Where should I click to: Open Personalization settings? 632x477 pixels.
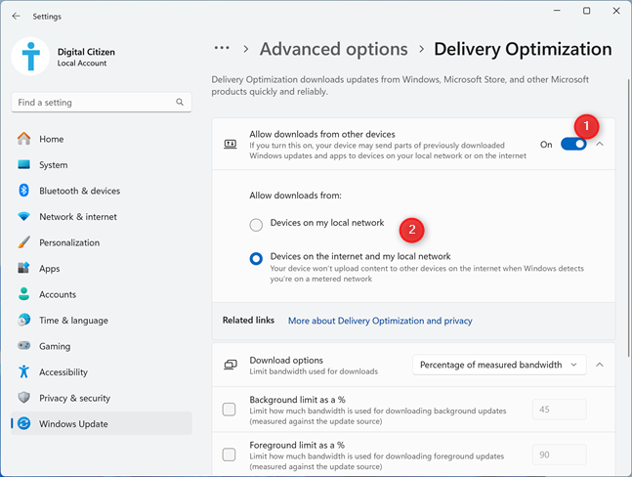[102, 242]
